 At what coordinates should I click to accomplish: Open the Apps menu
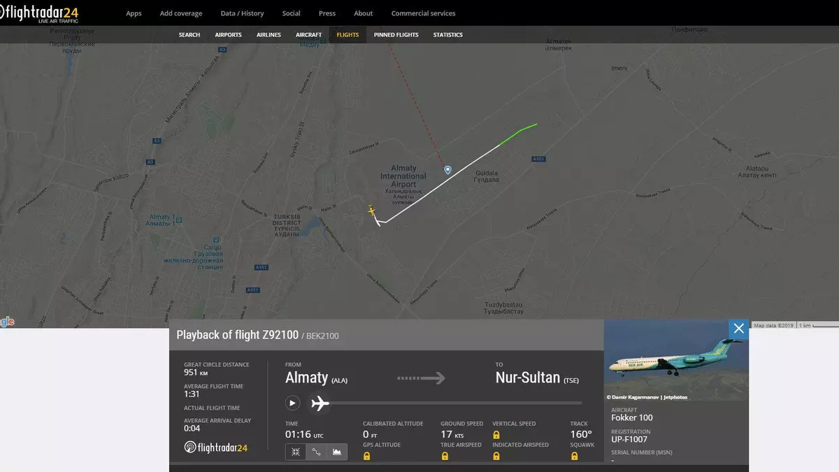pos(134,13)
